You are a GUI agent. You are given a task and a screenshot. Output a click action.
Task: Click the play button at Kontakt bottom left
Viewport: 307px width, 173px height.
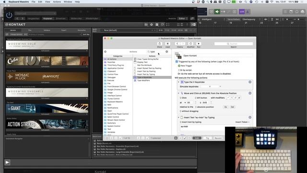pyautogui.click(x=8, y=162)
